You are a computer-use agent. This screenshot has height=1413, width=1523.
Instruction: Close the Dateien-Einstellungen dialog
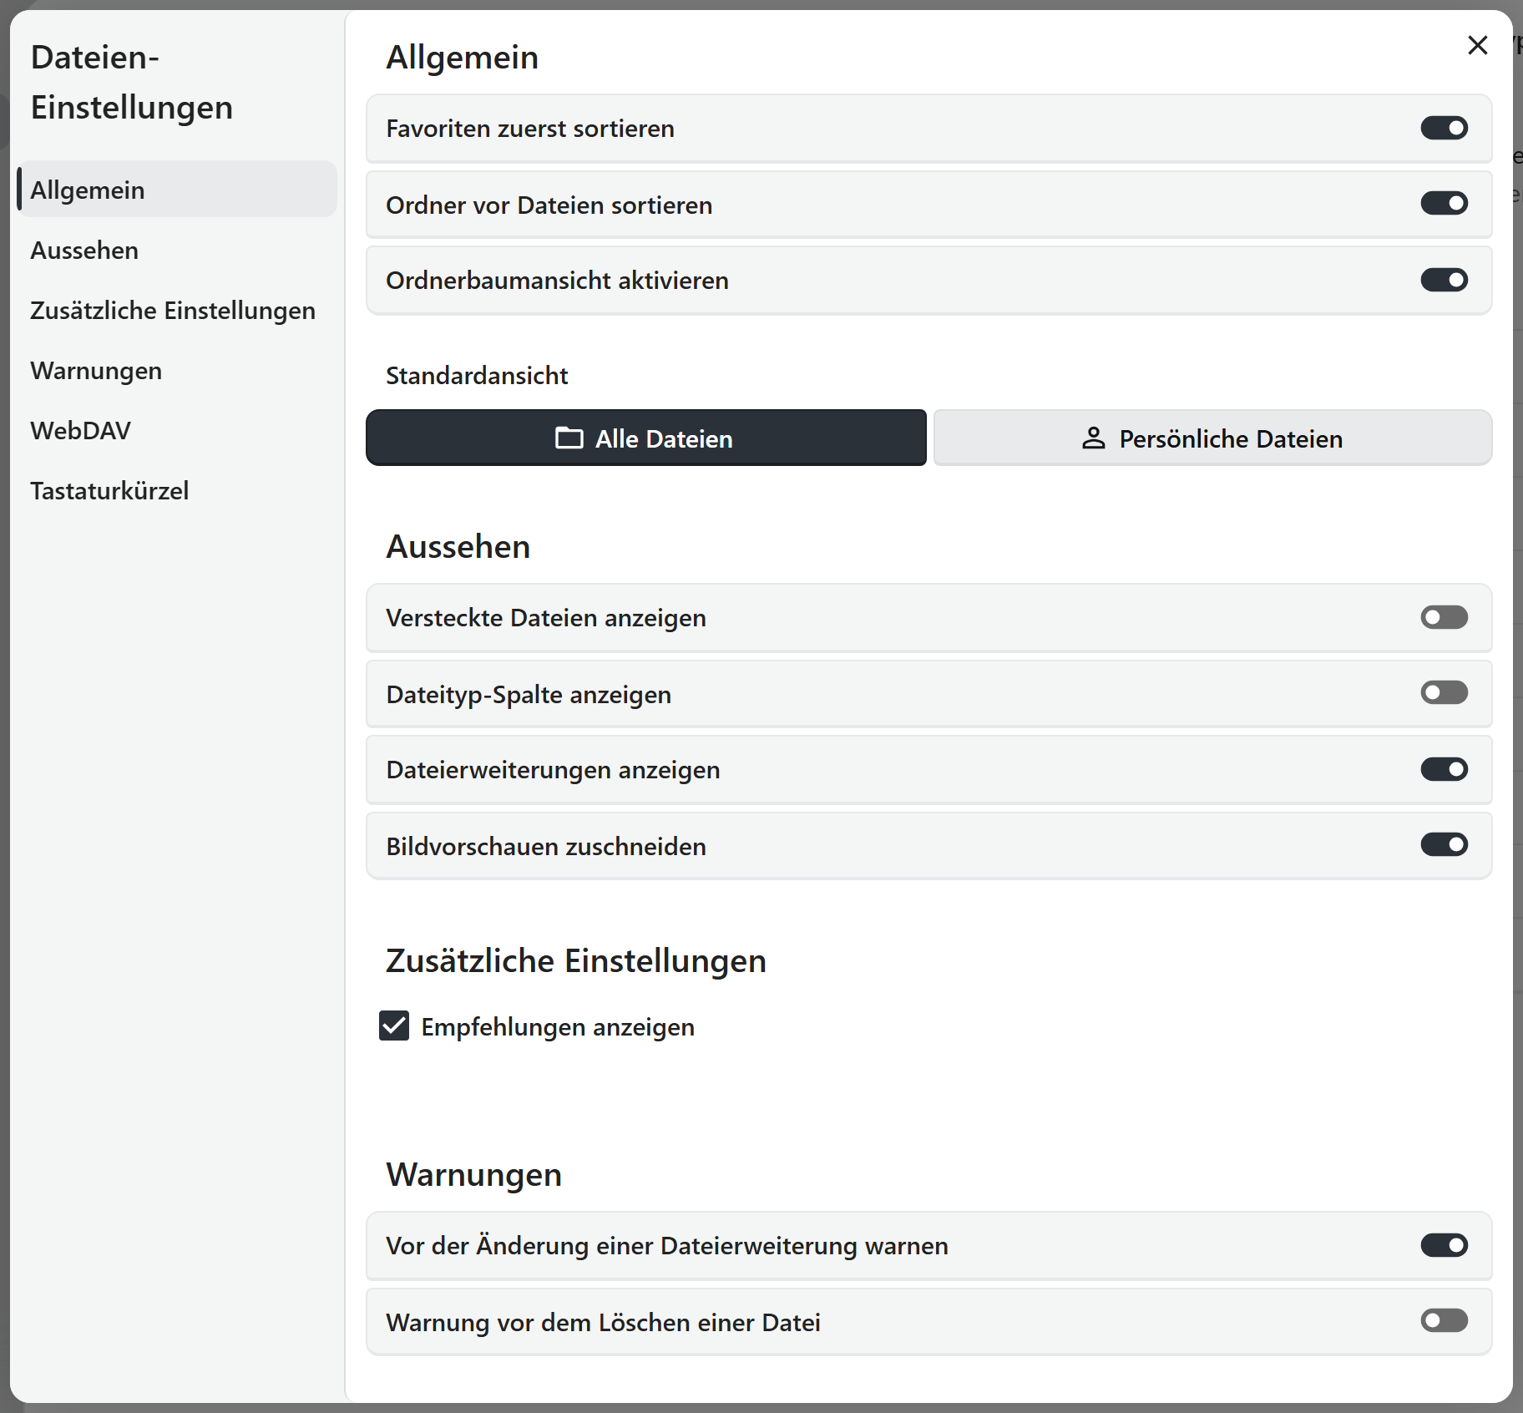pyautogui.click(x=1477, y=45)
